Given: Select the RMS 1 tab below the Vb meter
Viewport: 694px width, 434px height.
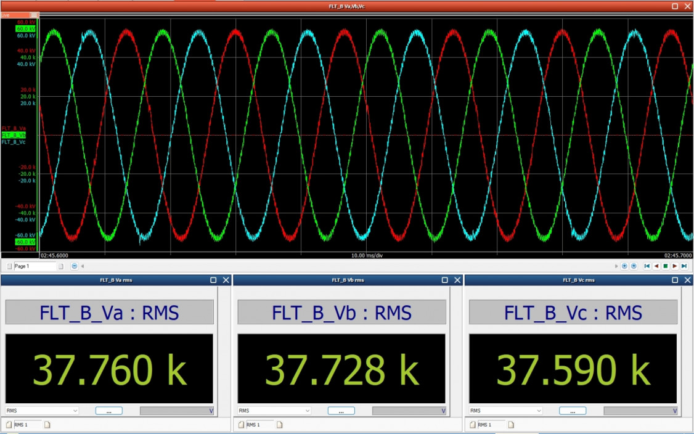Looking at the screenshot, I should (253, 424).
